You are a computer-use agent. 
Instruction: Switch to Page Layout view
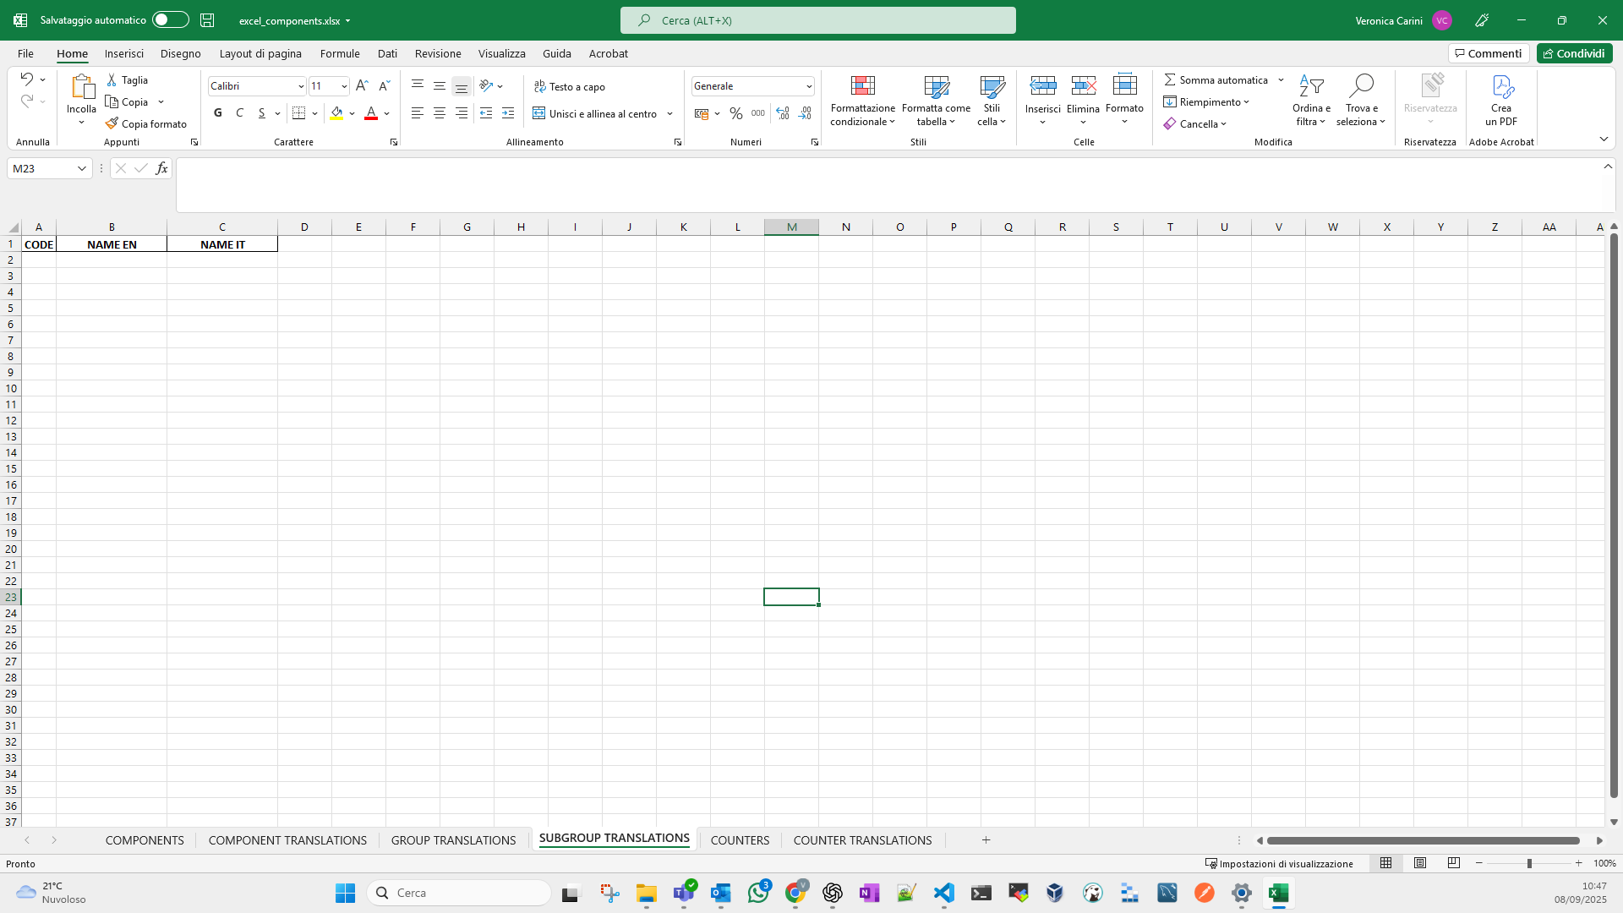pos(1420,863)
